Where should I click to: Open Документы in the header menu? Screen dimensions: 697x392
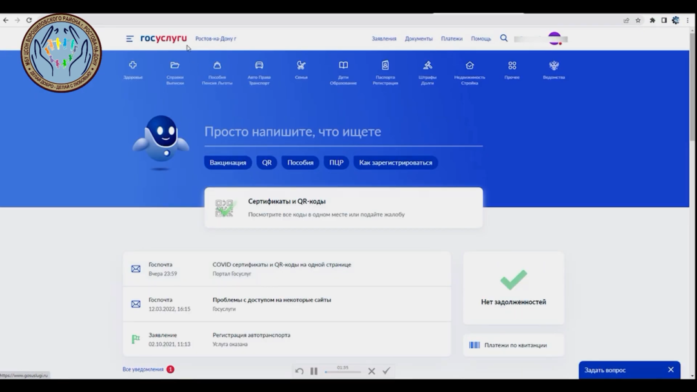click(x=418, y=39)
